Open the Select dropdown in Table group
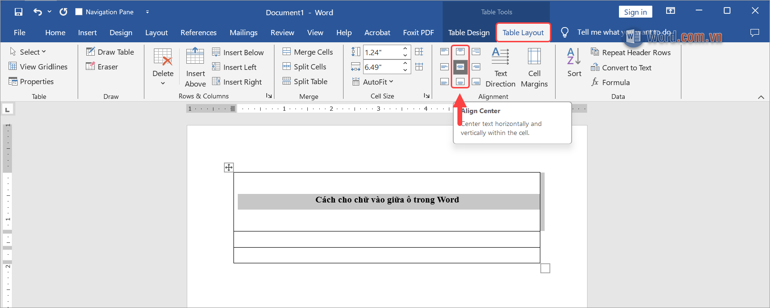Image resolution: width=770 pixels, height=308 pixels. pyautogui.click(x=28, y=52)
